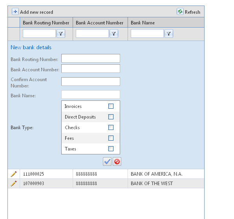
Task: Select routing number 107000903 cell
Action: (x=34, y=184)
